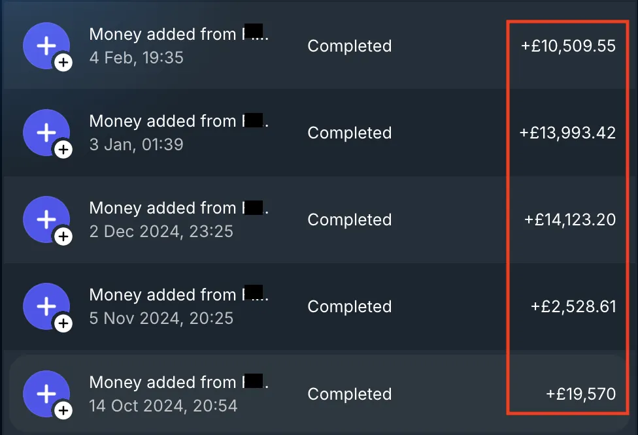Click Completed status of 14 Oct 2024 transaction
638x435 pixels.
click(350, 394)
